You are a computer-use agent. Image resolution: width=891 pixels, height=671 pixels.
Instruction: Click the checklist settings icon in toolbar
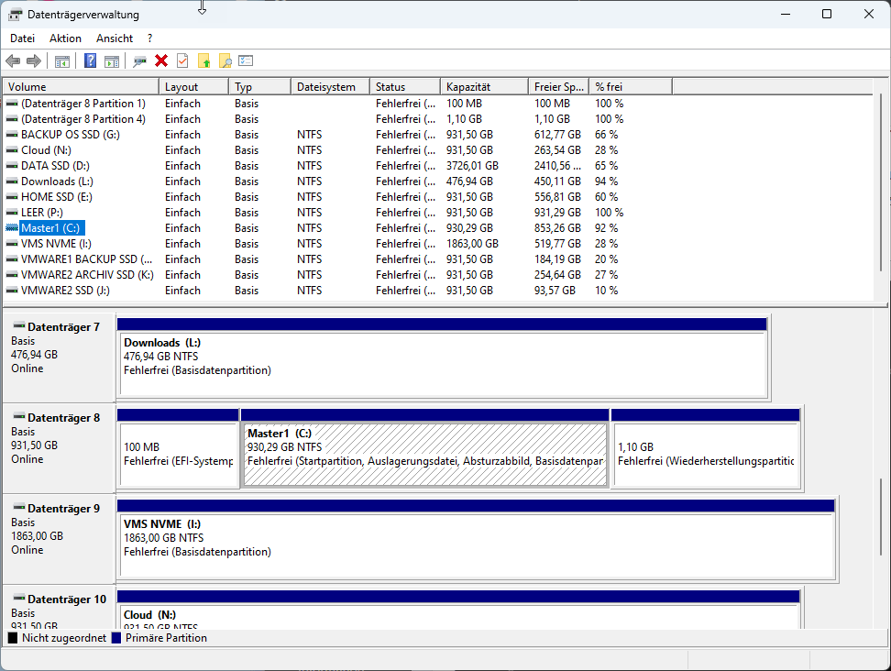[x=246, y=60]
